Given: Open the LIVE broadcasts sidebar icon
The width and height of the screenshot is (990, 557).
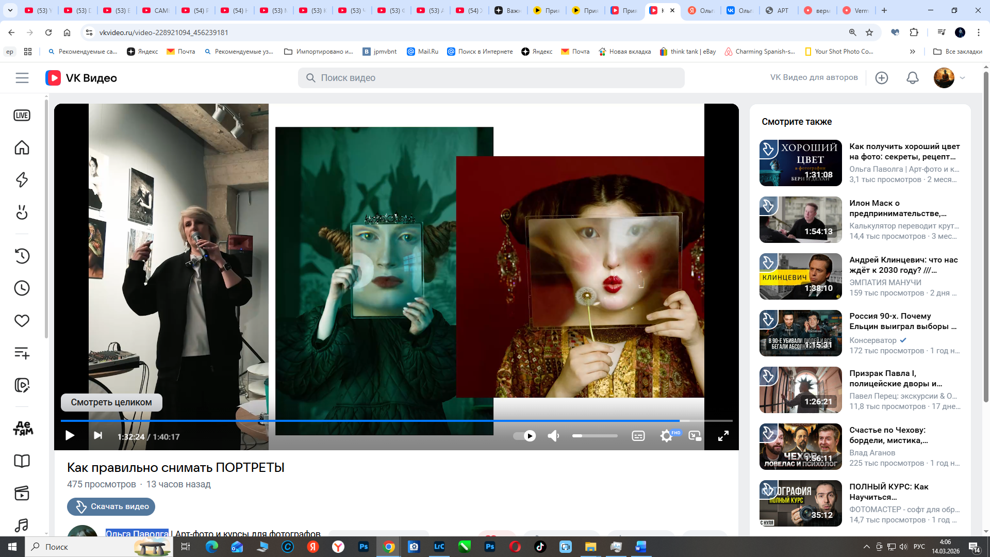Looking at the screenshot, I should click(x=22, y=116).
